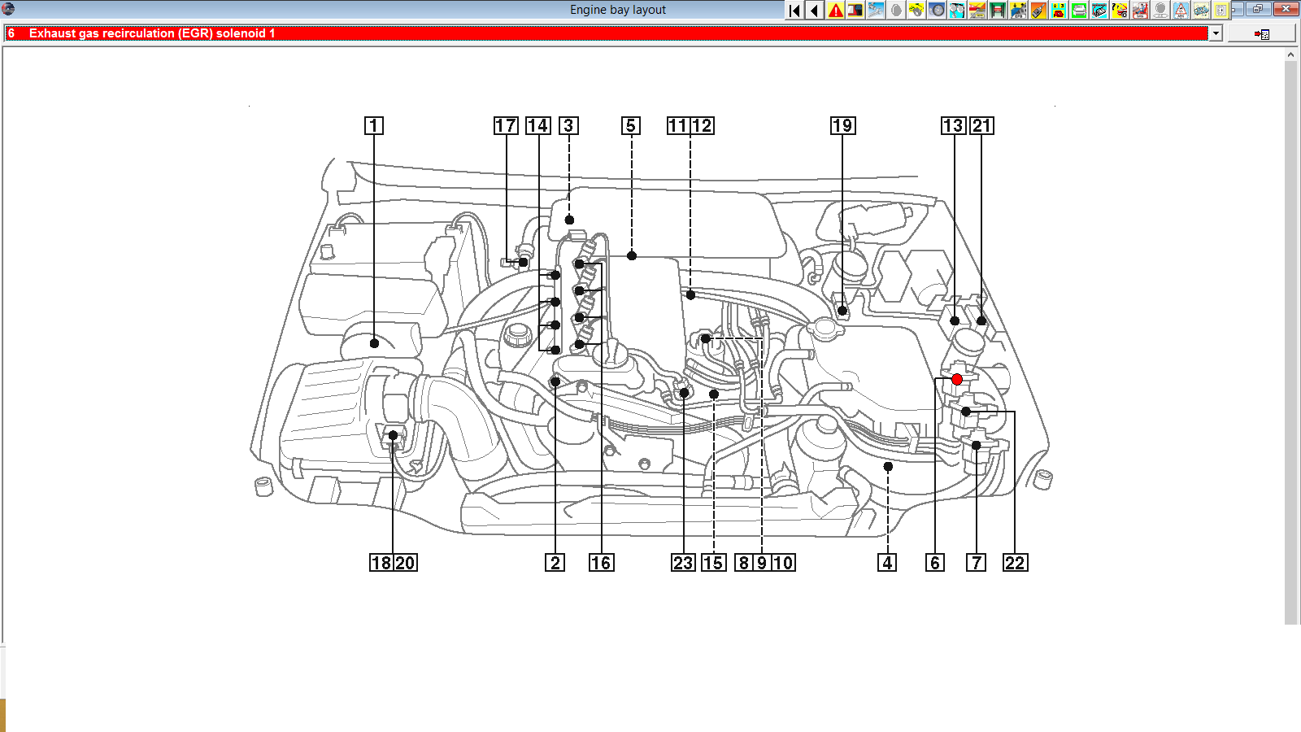Select component label 19 in diagram
The height and width of the screenshot is (732, 1301).
[842, 125]
